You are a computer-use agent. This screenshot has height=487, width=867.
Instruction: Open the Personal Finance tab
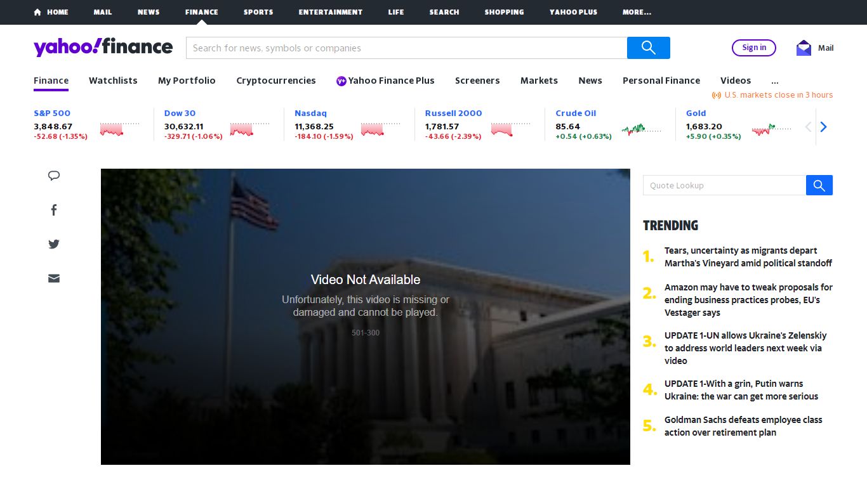tap(661, 81)
